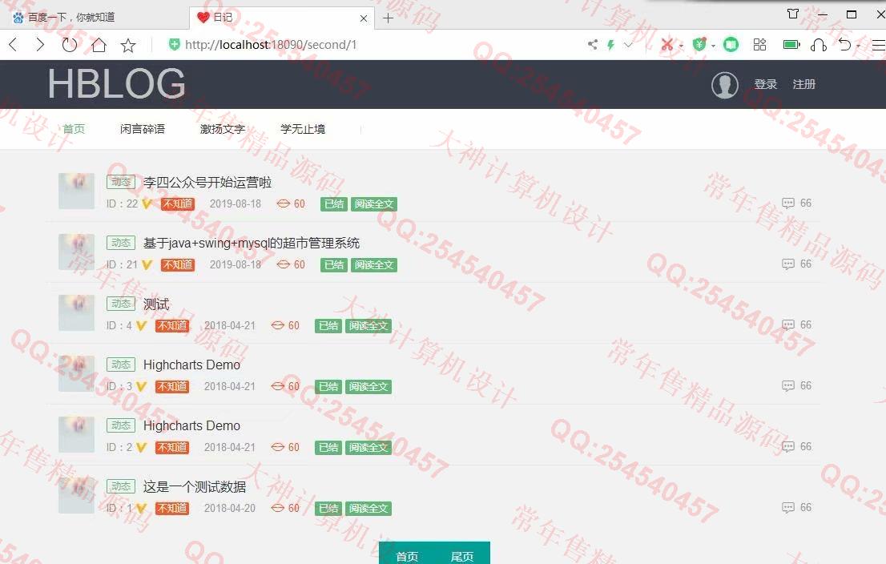
Task: Click the avatar thumbnail of 这是一个测试数据 post
Action: [x=76, y=495]
